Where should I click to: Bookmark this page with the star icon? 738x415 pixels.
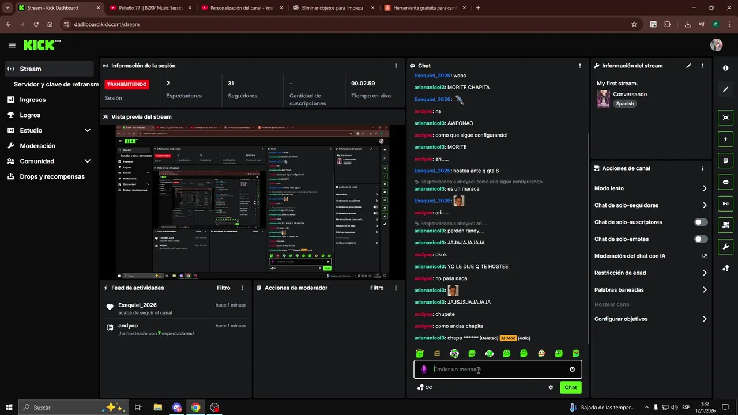(x=634, y=24)
